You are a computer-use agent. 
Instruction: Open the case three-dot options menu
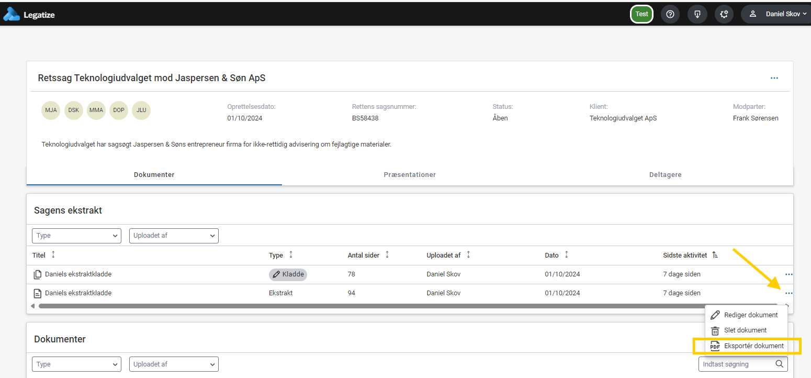774,78
